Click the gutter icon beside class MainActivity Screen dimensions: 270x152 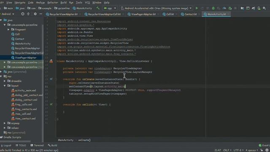[51, 61]
